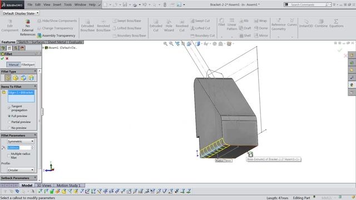Open the Insert menu
Screen dimensions: 356x200
pos(57,4)
